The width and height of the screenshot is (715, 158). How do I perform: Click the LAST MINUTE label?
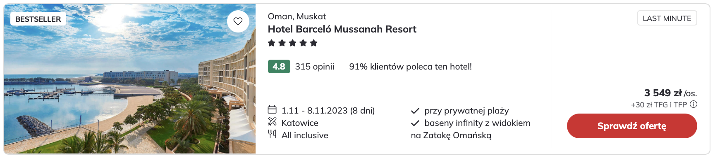click(x=667, y=18)
